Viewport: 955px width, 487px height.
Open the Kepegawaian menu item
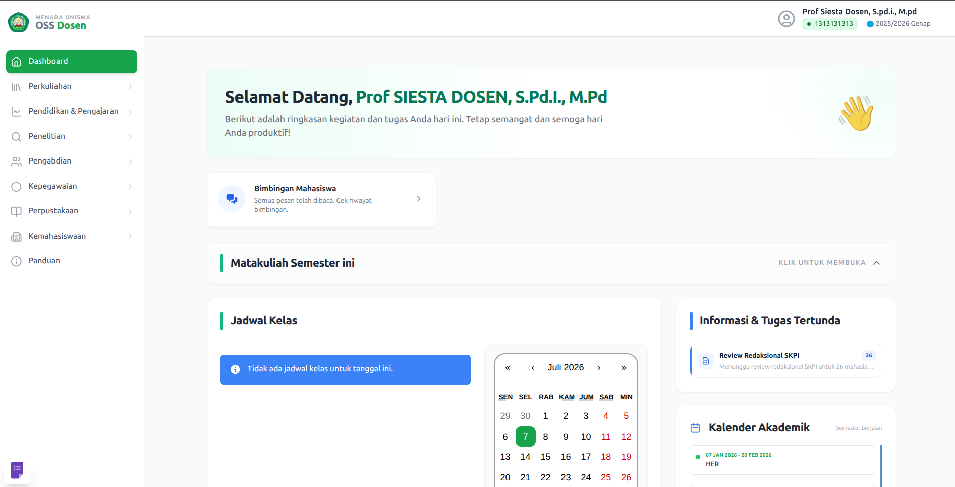point(72,187)
